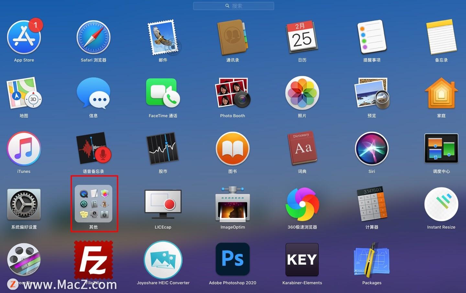Open ImageOptim

[233, 204]
